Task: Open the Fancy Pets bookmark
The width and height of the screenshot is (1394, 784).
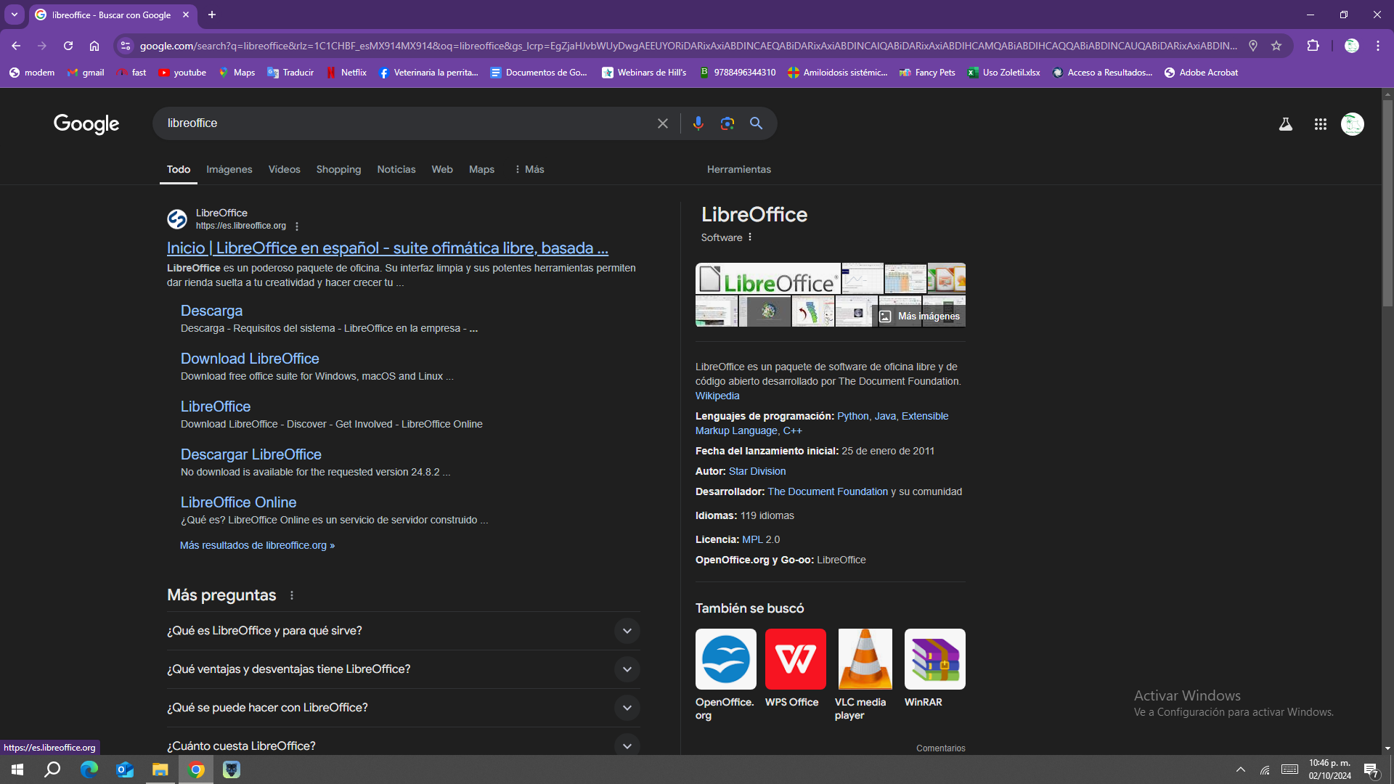Action: pyautogui.click(x=927, y=73)
